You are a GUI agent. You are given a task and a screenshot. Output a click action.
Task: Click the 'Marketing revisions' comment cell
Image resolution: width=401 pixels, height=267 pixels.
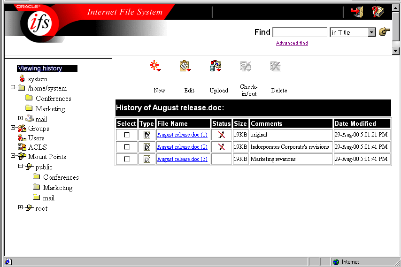291,159
